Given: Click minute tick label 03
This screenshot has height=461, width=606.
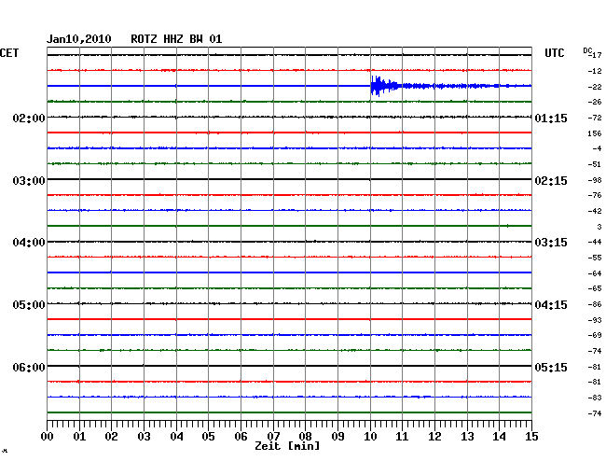Looking at the screenshot, I should click(144, 437).
